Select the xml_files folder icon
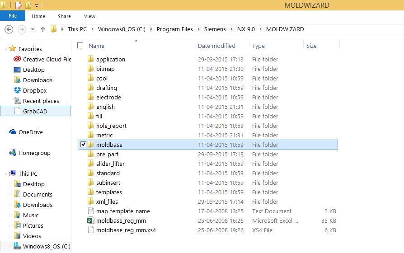The height and width of the screenshot is (253, 404). point(91,201)
